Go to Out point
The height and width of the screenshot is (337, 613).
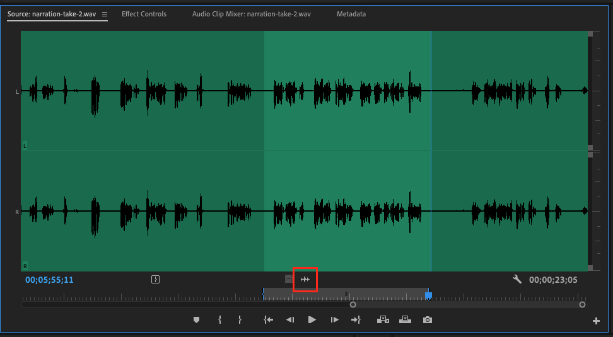click(356, 320)
